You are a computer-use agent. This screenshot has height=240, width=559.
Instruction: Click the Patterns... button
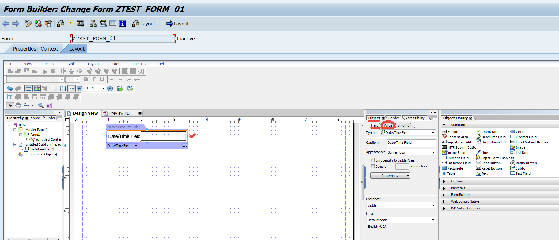pyautogui.click(x=389, y=176)
